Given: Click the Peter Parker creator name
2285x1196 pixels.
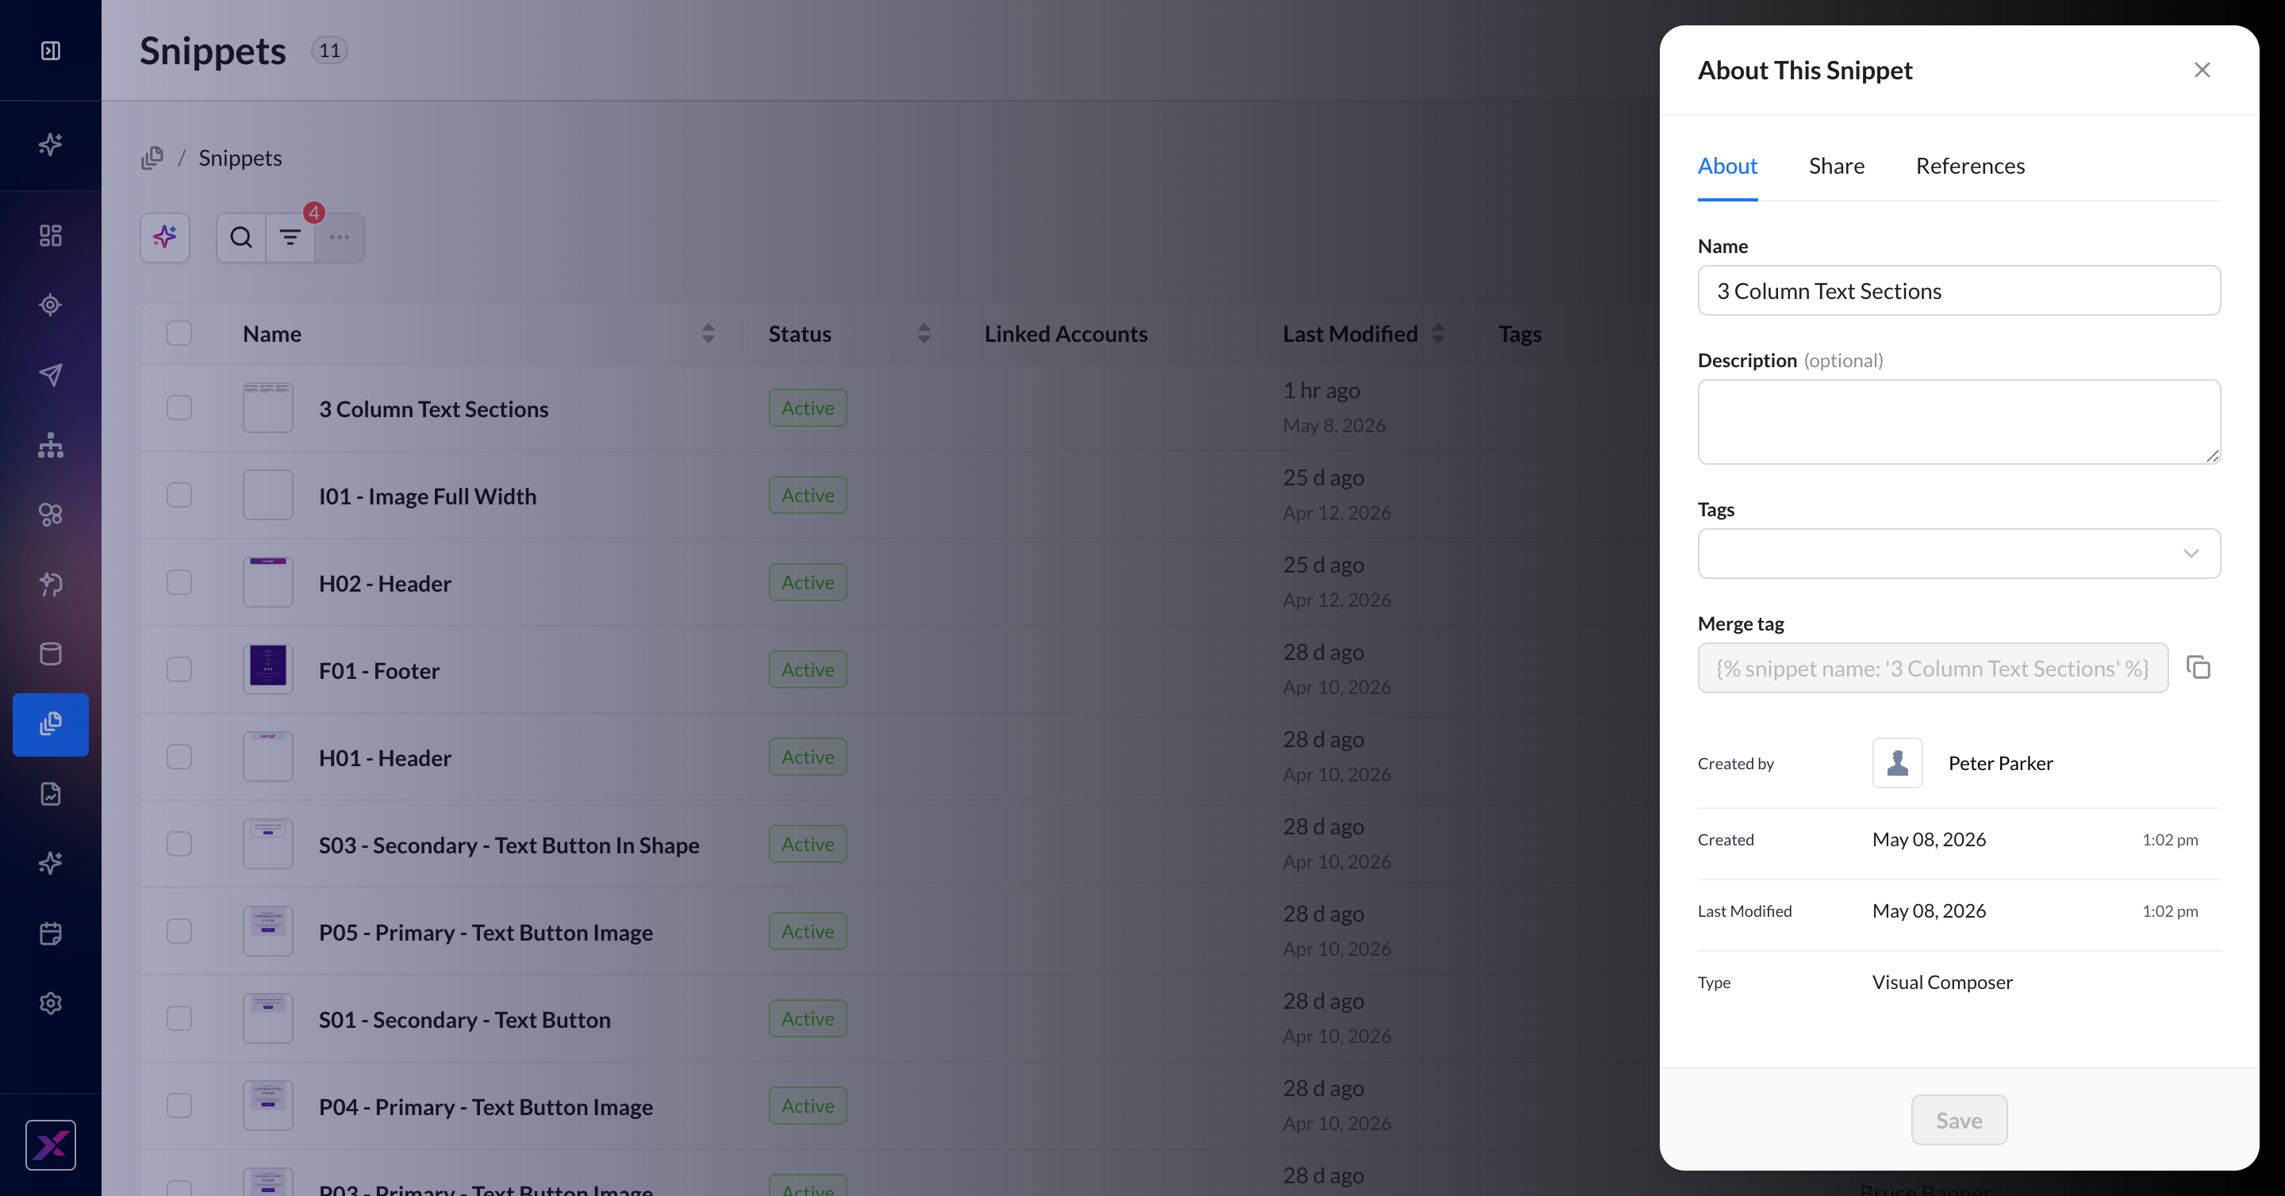Looking at the screenshot, I should tap(2000, 763).
